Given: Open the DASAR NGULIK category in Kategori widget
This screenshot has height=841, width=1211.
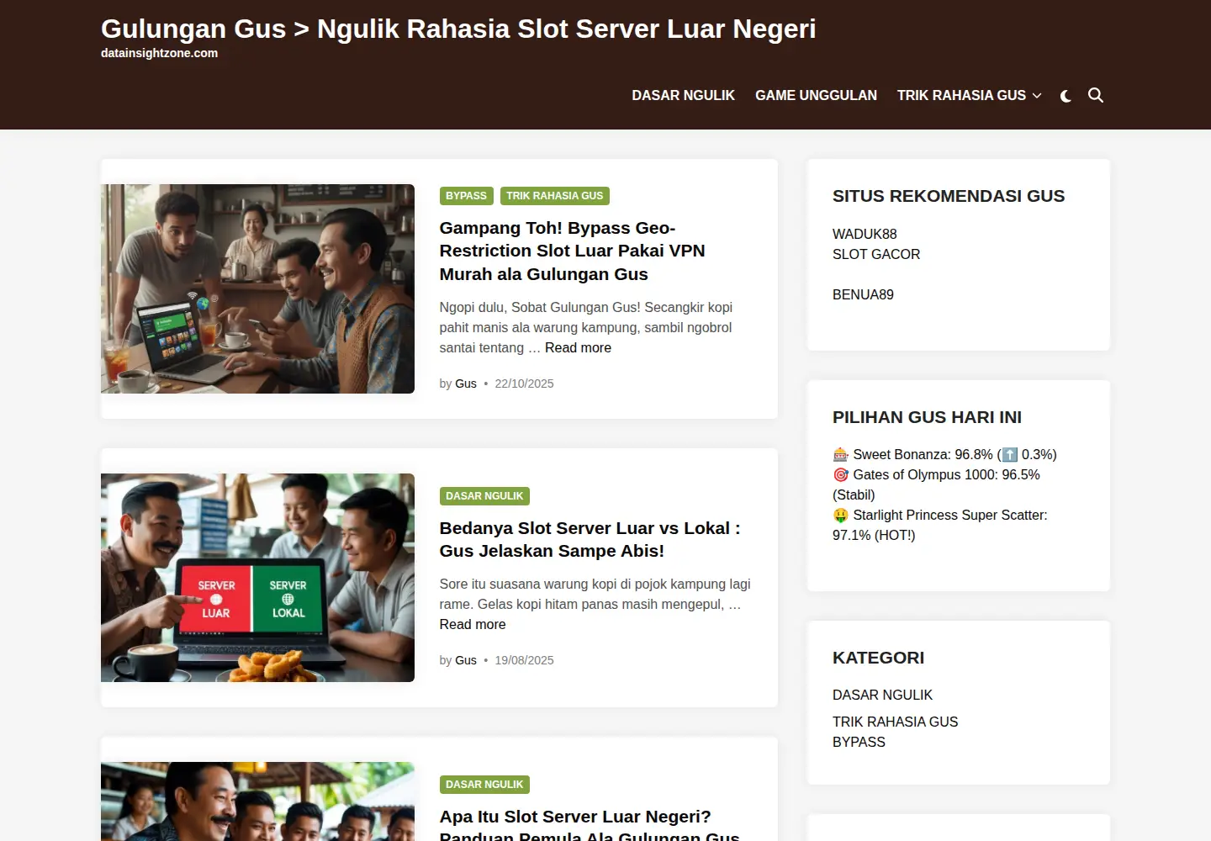Looking at the screenshot, I should [882, 695].
